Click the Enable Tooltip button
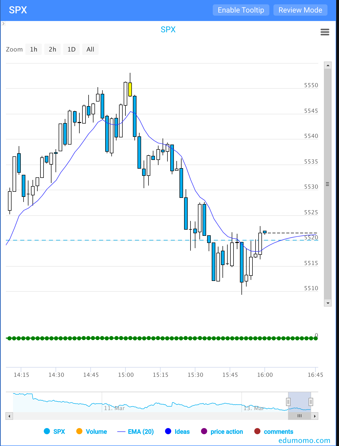Screen dimensions: 339x446 click(241, 10)
